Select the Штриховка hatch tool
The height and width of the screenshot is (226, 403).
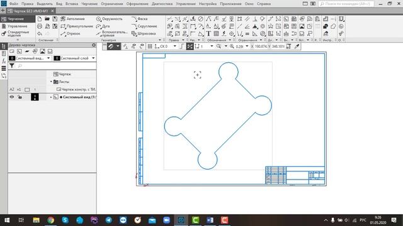[x=144, y=33]
